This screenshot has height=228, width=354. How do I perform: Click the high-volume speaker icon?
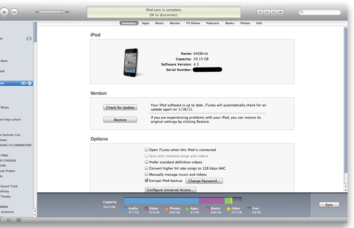pyautogui.click(x=67, y=12)
